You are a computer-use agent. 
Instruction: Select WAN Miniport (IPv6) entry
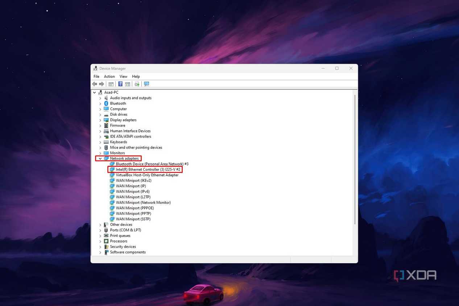tap(133, 191)
